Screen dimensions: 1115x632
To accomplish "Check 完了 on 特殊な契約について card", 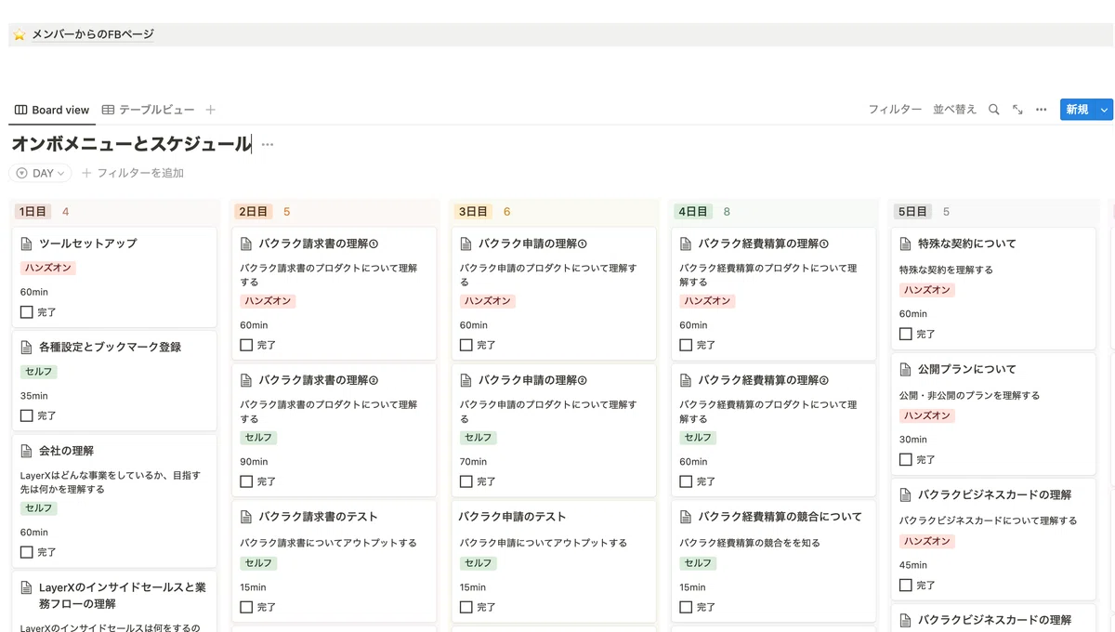I will (x=906, y=334).
